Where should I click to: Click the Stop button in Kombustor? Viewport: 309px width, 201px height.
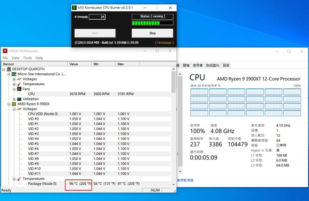point(152,33)
